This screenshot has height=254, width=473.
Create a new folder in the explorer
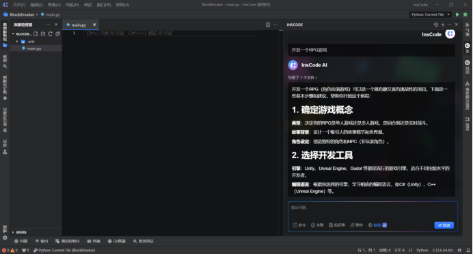(43, 34)
